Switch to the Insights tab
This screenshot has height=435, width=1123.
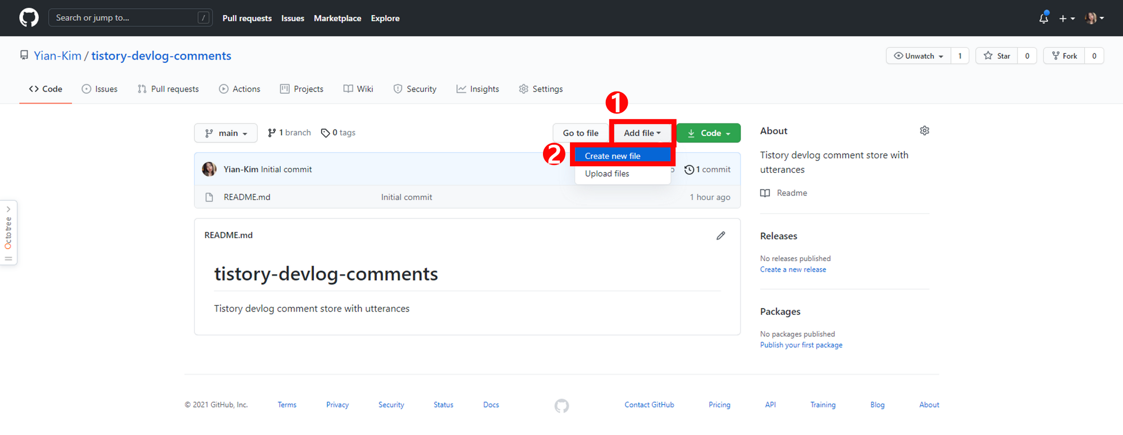(x=478, y=89)
